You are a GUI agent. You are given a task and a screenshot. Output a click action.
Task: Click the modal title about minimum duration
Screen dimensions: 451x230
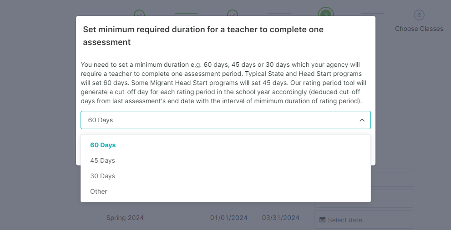click(x=203, y=36)
